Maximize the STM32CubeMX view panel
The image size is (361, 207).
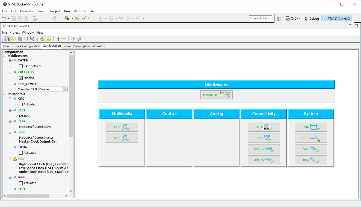click(x=356, y=25)
